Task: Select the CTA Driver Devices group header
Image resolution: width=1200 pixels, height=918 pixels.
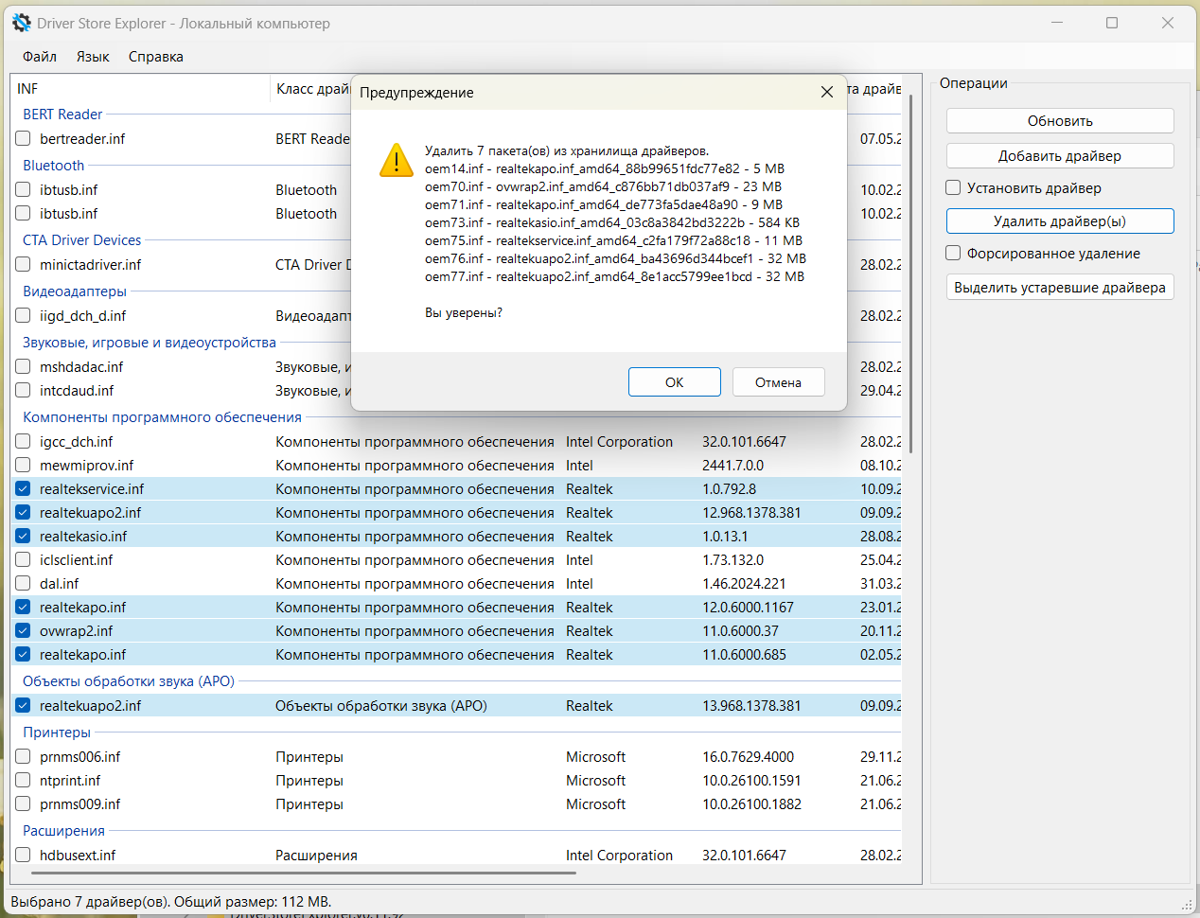Action: point(82,240)
